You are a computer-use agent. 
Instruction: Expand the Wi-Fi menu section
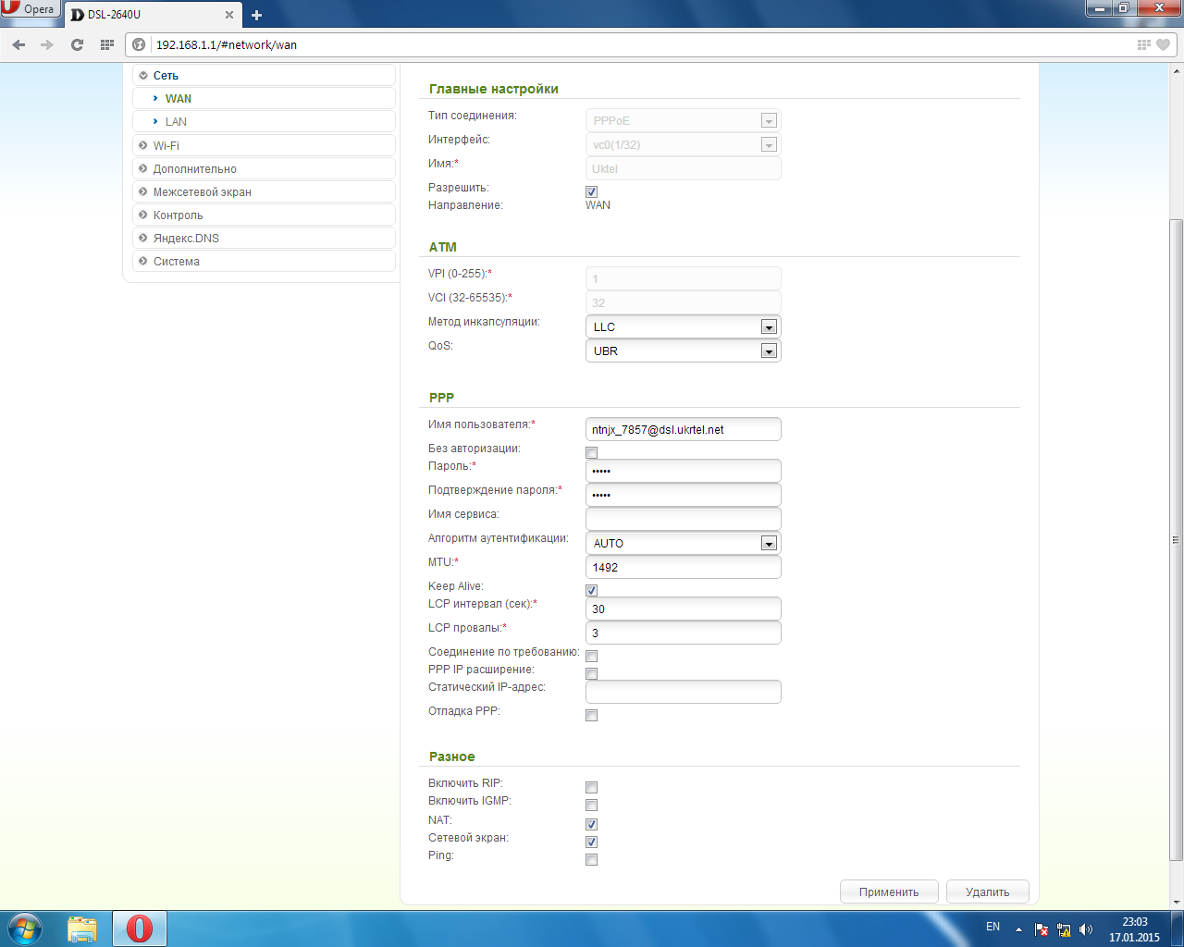[166, 145]
